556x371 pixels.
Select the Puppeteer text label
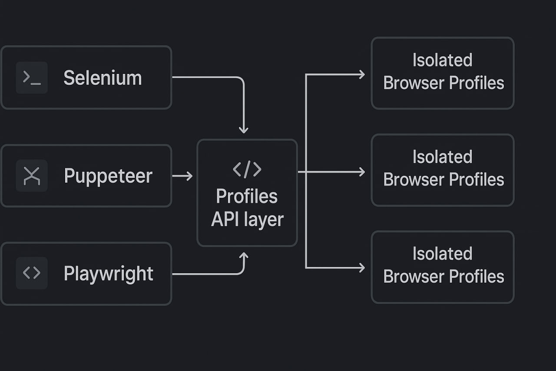point(108,176)
